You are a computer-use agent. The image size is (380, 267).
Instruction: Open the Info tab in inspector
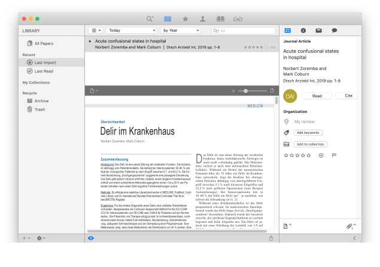303,30
